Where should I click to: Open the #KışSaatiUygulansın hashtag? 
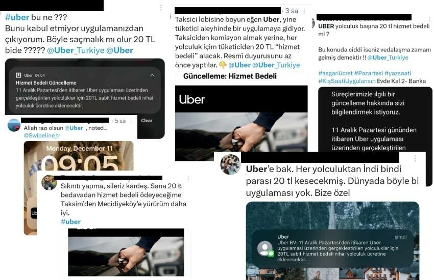347,81
